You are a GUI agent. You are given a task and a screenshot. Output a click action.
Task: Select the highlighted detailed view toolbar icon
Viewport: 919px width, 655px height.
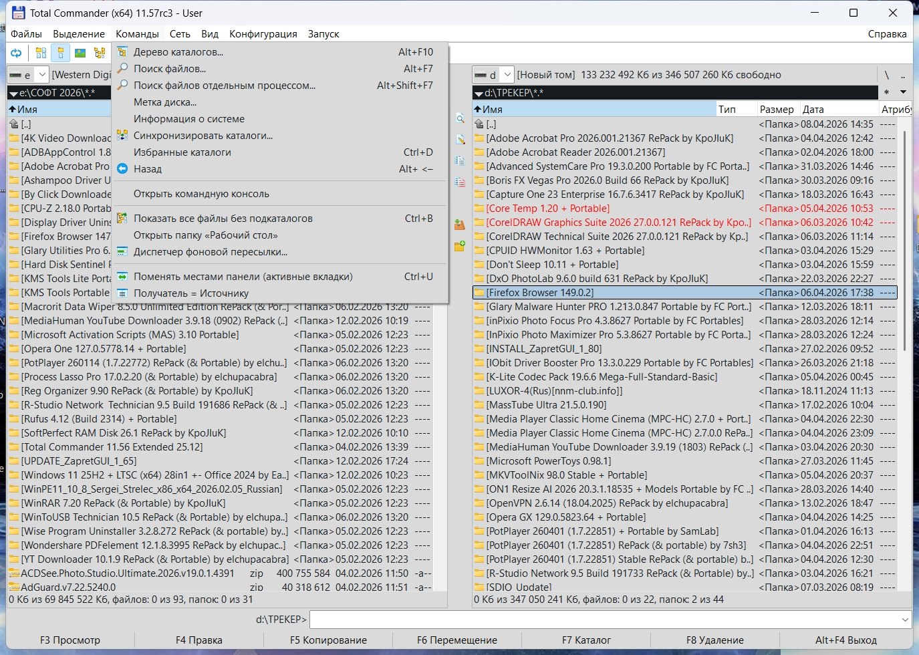click(x=60, y=53)
